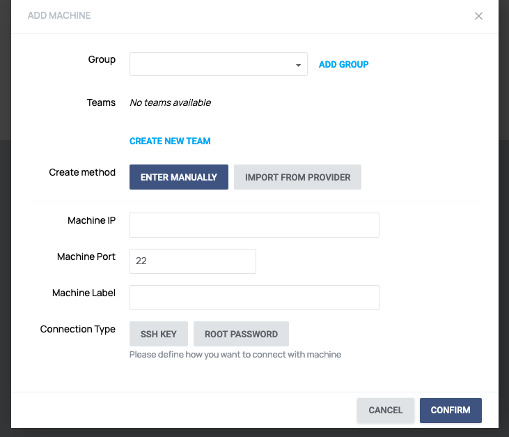Click the ADD MACHINE dialog title
This screenshot has width=509, height=437.
(x=59, y=15)
